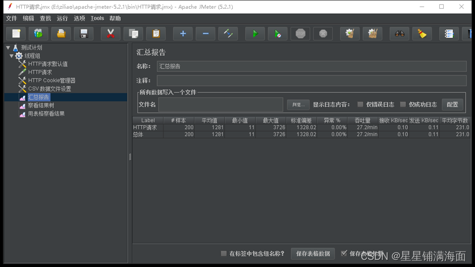Click the Stop test icon
Image resolution: width=475 pixels, height=267 pixels.
[x=300, y=34]
